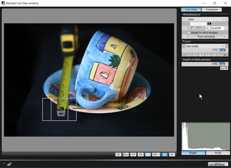Click the triple-left focus adjust arrow
This screenshot has height=168, width=231.
pos(189,55)
